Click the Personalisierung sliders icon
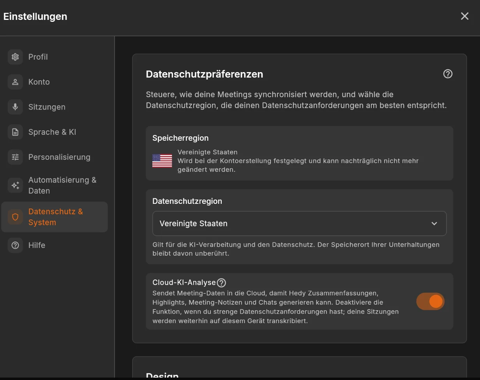 15,157
